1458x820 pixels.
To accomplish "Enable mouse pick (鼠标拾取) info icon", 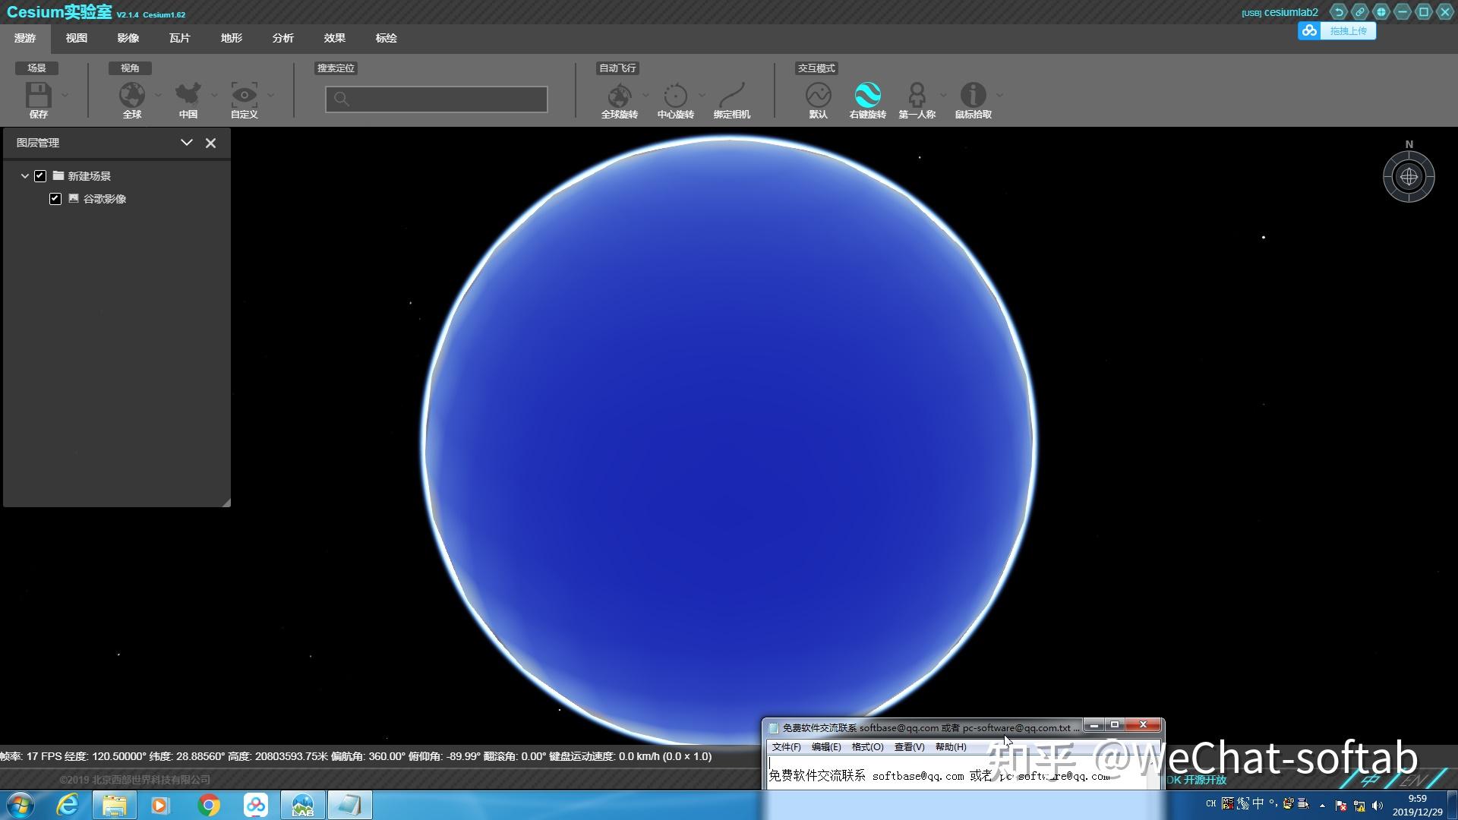I will pyautogui.click(x=973, y=96).
